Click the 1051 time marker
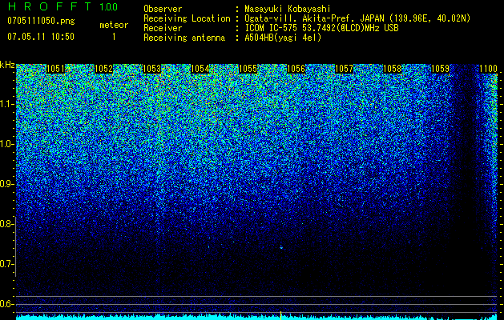The width and height of the screenshot is (504, 320). pyautogui.click(x=55, y=69)
